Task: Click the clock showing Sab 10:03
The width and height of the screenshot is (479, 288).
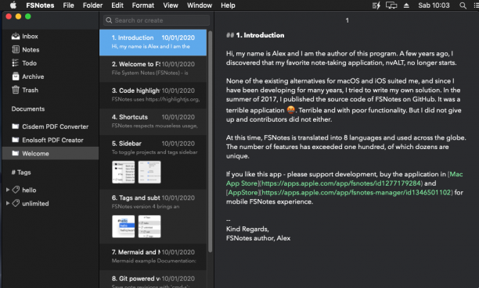Action: 434,5
